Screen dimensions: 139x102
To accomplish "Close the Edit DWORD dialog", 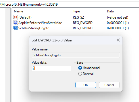I will pyautogui.click(x=118, y=40).
